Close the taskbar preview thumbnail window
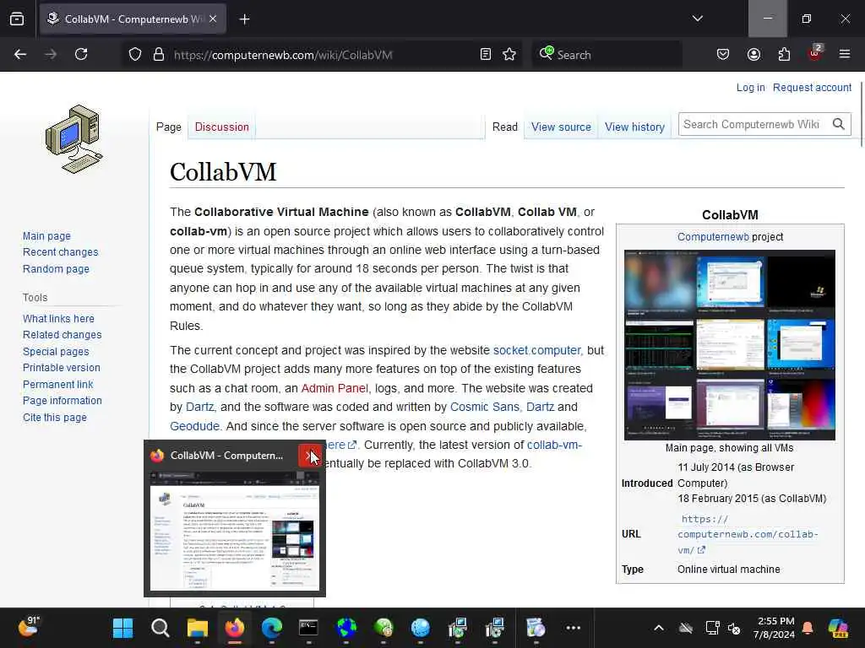This screenshot has height=648, width=865. click(x=310, y=456)
